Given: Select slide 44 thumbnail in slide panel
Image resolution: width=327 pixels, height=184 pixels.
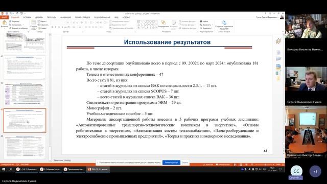Looking at the screenshot, I should tap(25, 147).
